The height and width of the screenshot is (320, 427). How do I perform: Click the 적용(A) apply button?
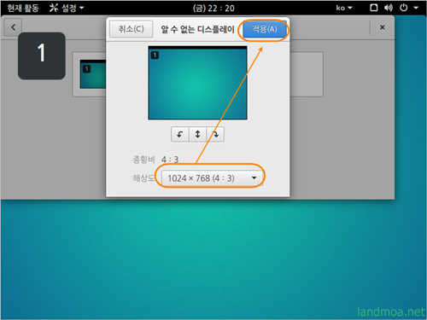click(x=265, y=29)
